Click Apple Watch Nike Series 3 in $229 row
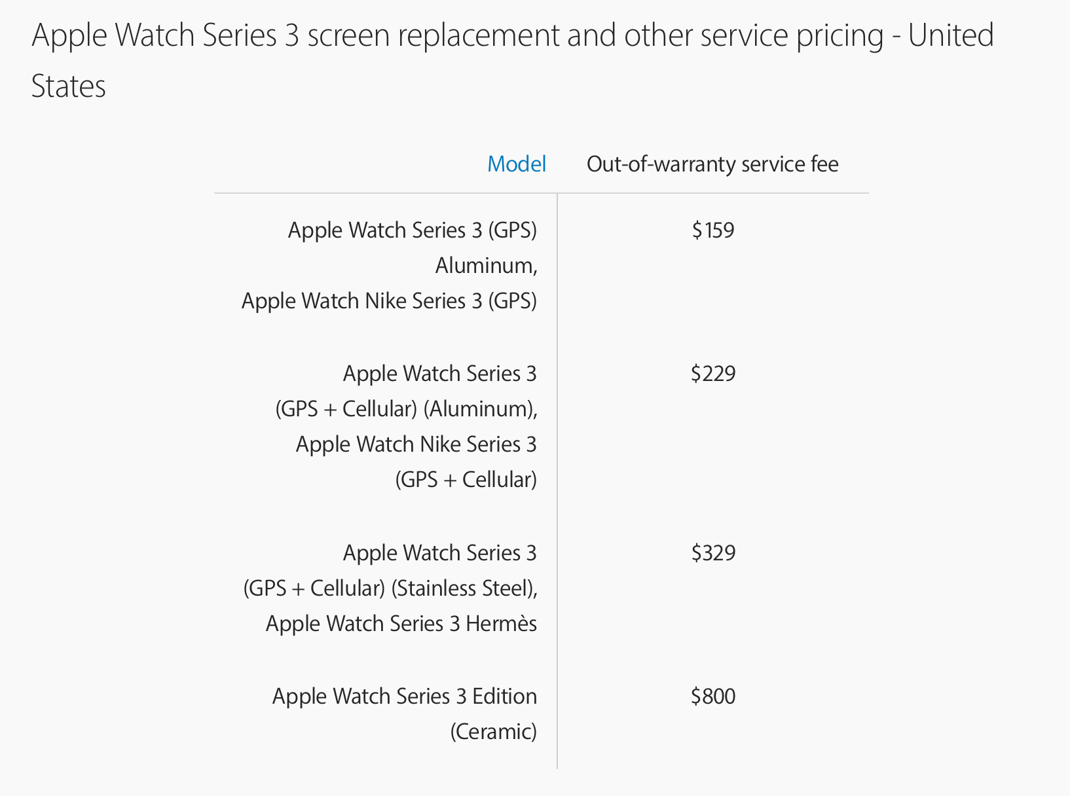Screen dimensions: 1070x796 coord(416,444)
